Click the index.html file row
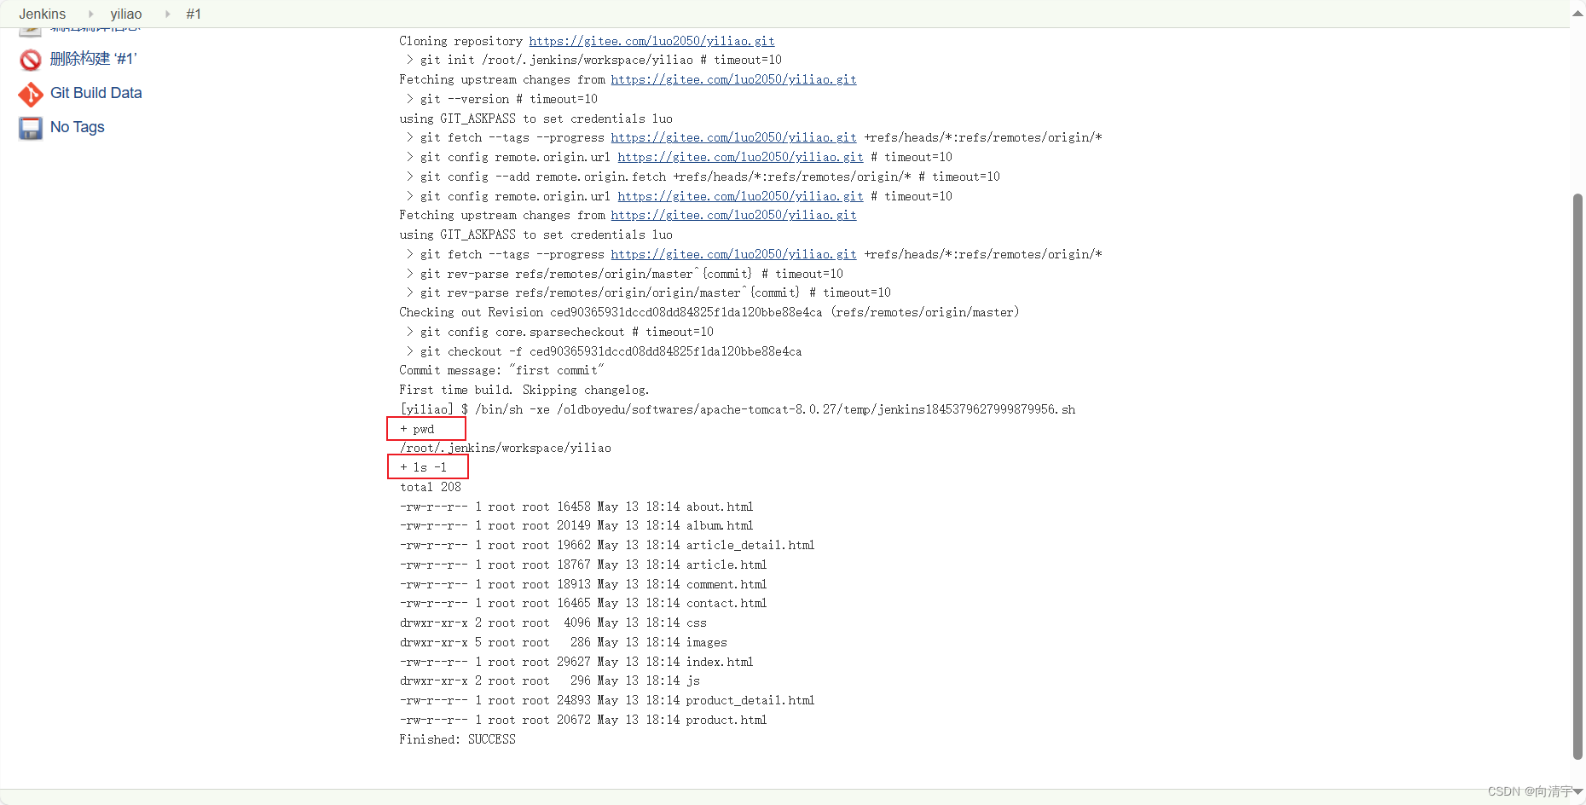Image resolution: width=1586 pixels, height=805 pixels. (x=576, y=662)
